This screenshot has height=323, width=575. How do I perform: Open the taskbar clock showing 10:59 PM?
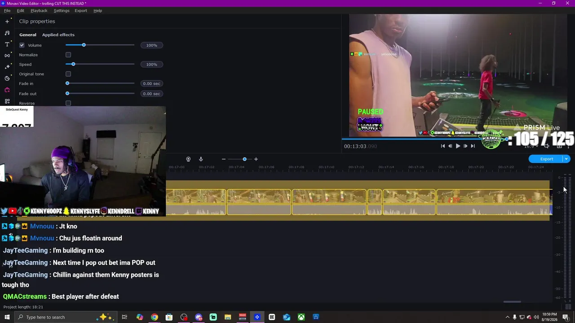tap(549, 317)
